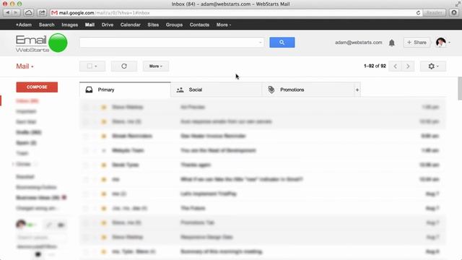
Task: Open +Adam in the Google bar
Action: point(24,25)
